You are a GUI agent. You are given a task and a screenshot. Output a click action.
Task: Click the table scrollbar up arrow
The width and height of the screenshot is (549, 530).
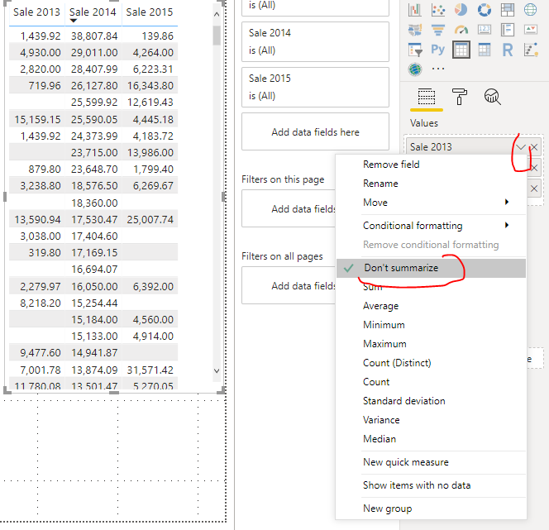pyautogui.click(x=217, y=14)
